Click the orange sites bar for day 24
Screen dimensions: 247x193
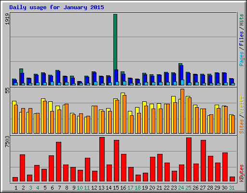click(x=182, y=111)
